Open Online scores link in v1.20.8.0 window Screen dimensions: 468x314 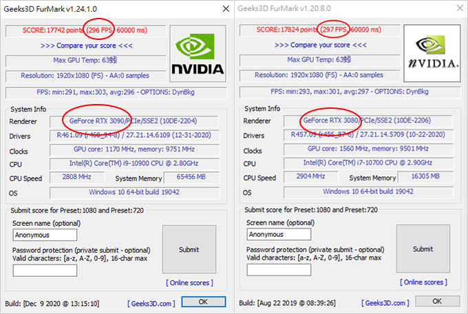423,282
